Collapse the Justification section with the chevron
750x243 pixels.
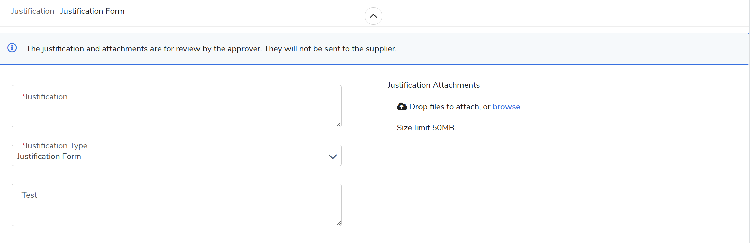(x=373, y=16)
